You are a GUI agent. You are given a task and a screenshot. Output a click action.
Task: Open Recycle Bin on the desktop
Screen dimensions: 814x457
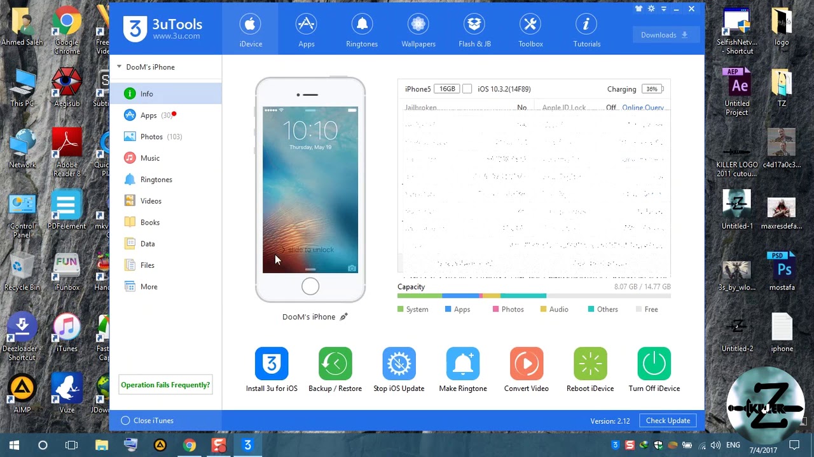(x=22, y=272)
